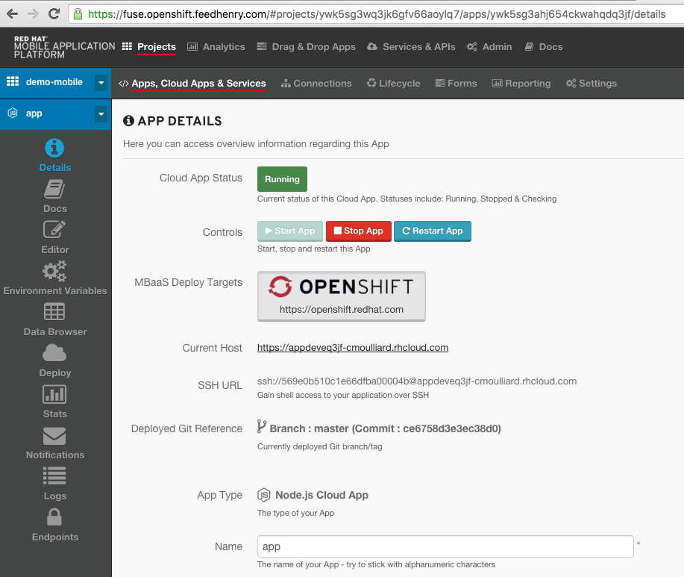Click the browser forward arrow
This screenshot has height=577, width=684.
[33, 14]
